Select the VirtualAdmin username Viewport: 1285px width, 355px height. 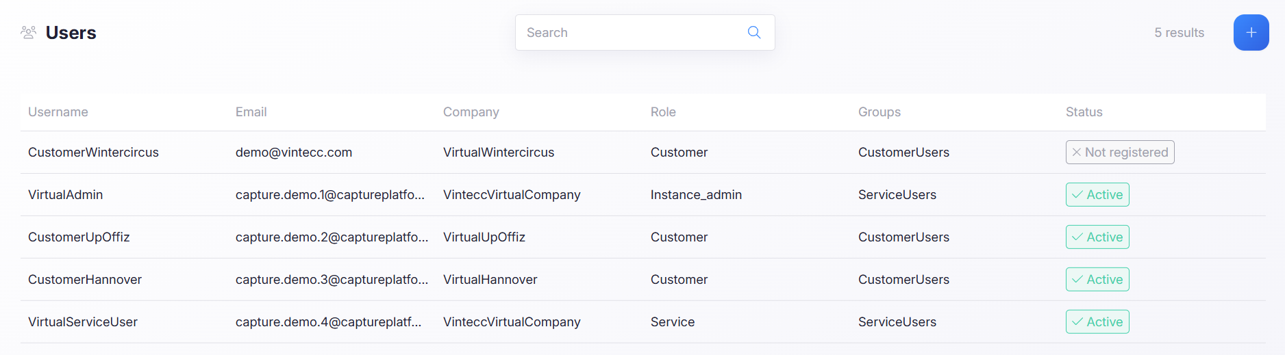66,195
